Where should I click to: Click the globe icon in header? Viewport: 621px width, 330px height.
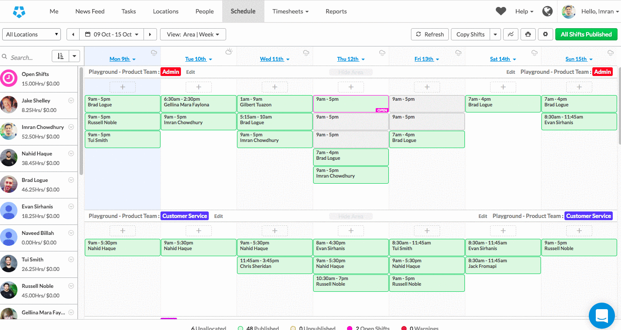point(548,11)
